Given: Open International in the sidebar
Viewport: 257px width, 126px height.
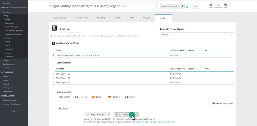Looking at the screenshot, I should click(x=8, y=92).
